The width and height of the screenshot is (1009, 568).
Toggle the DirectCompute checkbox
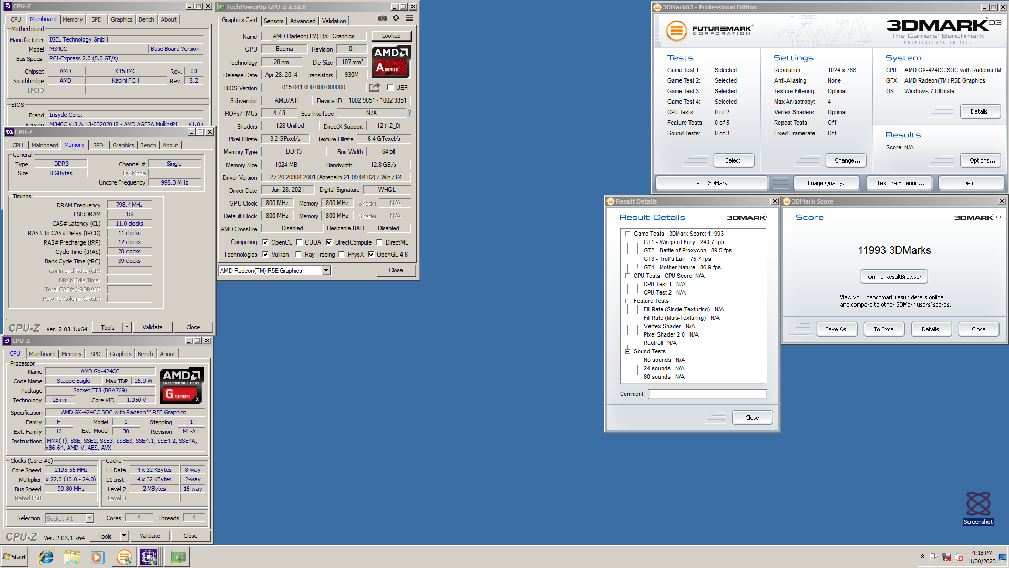(x=329, y=242)
